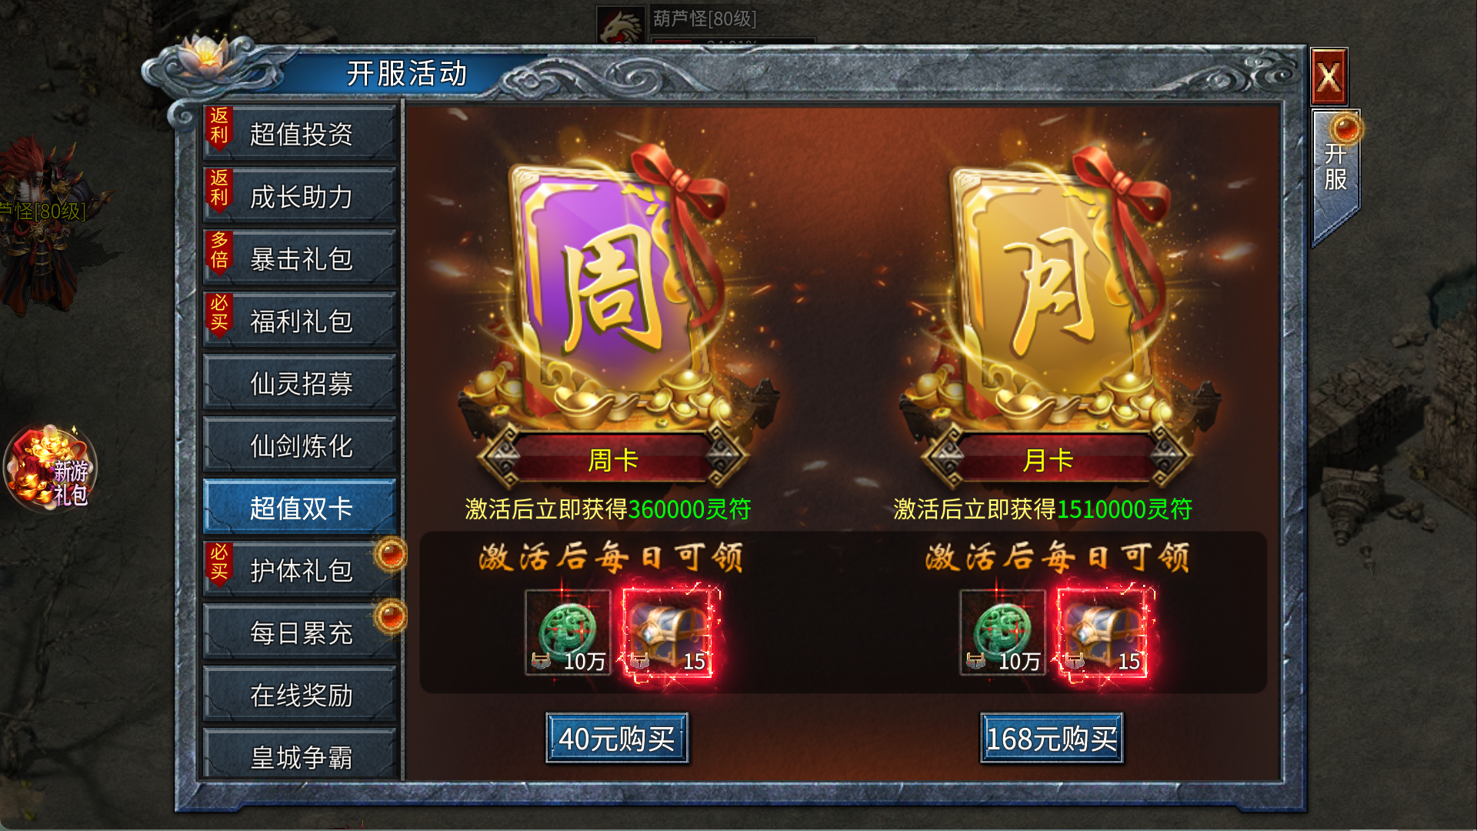The width and height of the screenshot is (1477, 831).
Task: Open the 福利礼包 tab
Action: (300, 321)
